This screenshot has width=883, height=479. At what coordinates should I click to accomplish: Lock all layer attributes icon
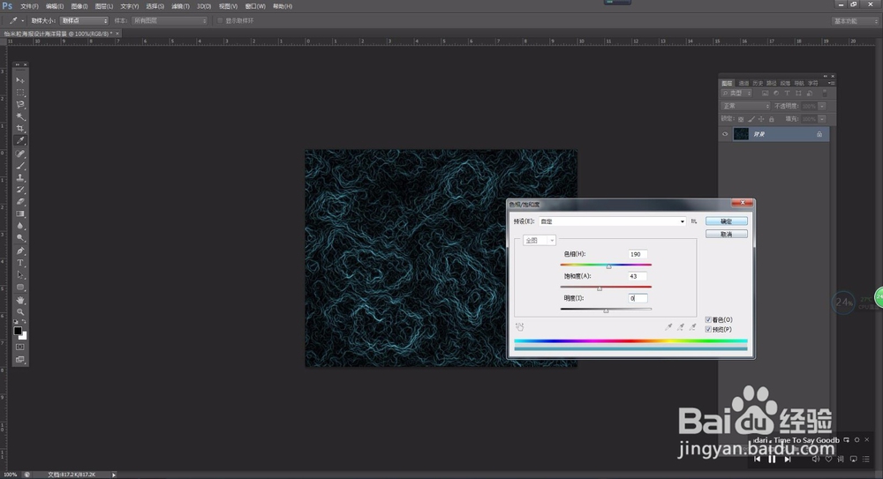pyautogui.click(x=772, y=119)
